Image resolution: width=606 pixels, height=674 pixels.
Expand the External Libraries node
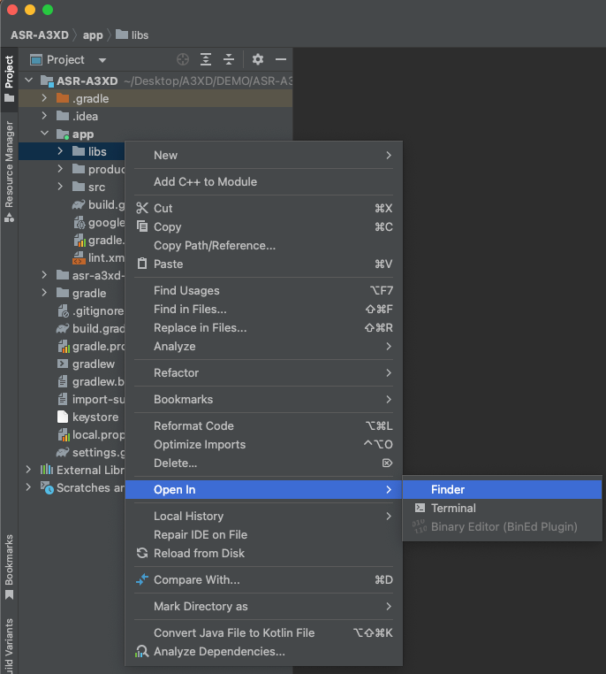point(28,470)
